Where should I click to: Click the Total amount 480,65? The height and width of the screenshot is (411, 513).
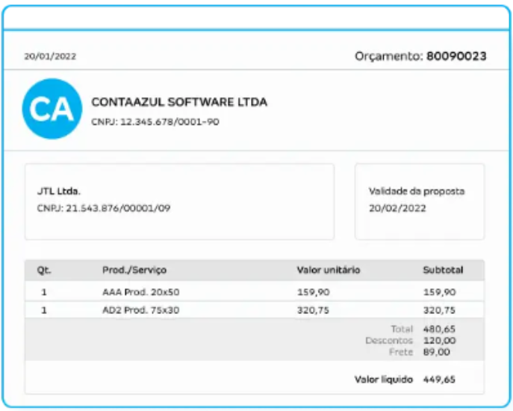pyautogui.click(x=439, y=329)
